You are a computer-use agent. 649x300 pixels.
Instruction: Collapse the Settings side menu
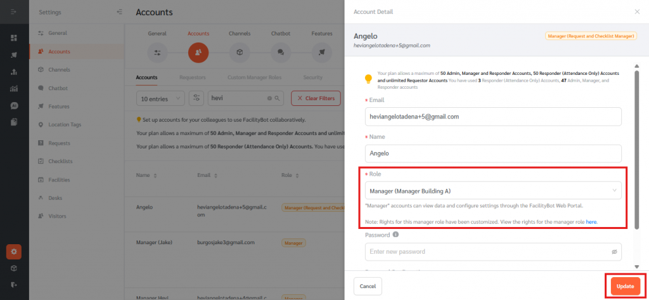pyautogui.click(x=120, y=12)
